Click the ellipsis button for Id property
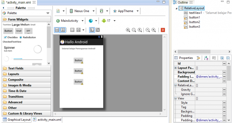Image resolution: width=232 pixels, height=123 pixels. 224,64
